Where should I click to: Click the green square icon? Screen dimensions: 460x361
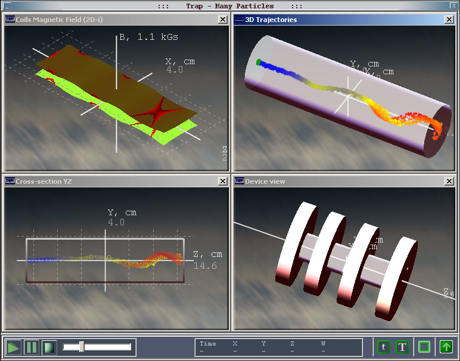pyautogui.click(x=424, y=347)
